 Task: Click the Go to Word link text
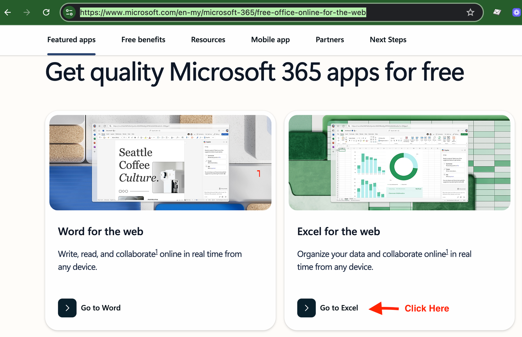[101, 308]
